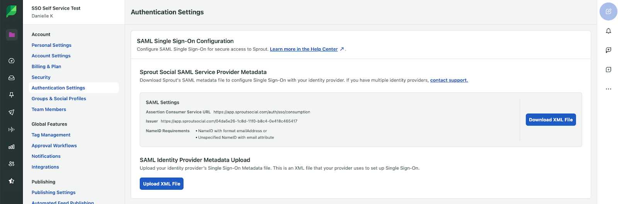Screen dimensions: 618x204
Task: Open the Listening waveform icon
Action: tap(12, 129)
